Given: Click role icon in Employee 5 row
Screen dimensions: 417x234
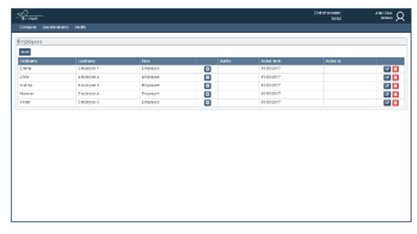Looking at the screenshot, I should 207,103.
